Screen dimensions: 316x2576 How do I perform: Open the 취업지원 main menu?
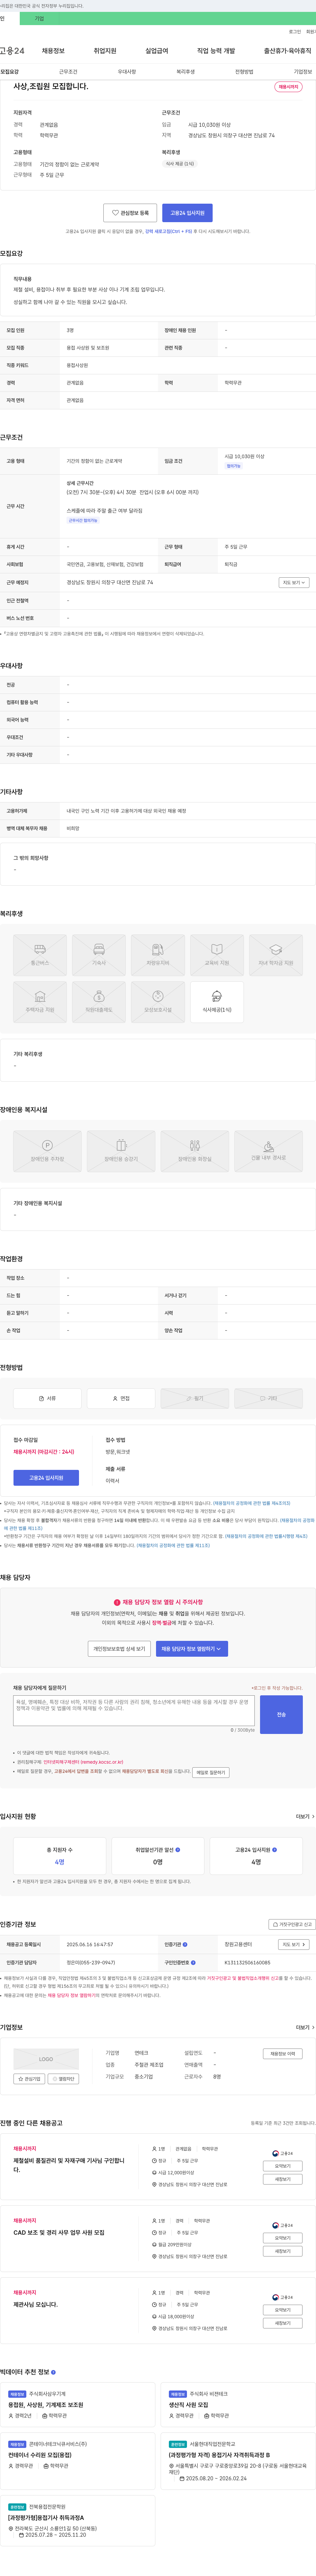coord(105,51)
